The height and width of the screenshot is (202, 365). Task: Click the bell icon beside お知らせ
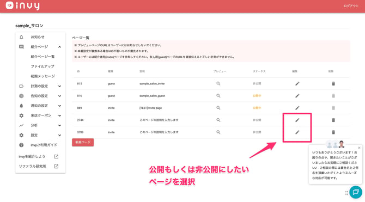pyautogui.click(x=21, y=37)
